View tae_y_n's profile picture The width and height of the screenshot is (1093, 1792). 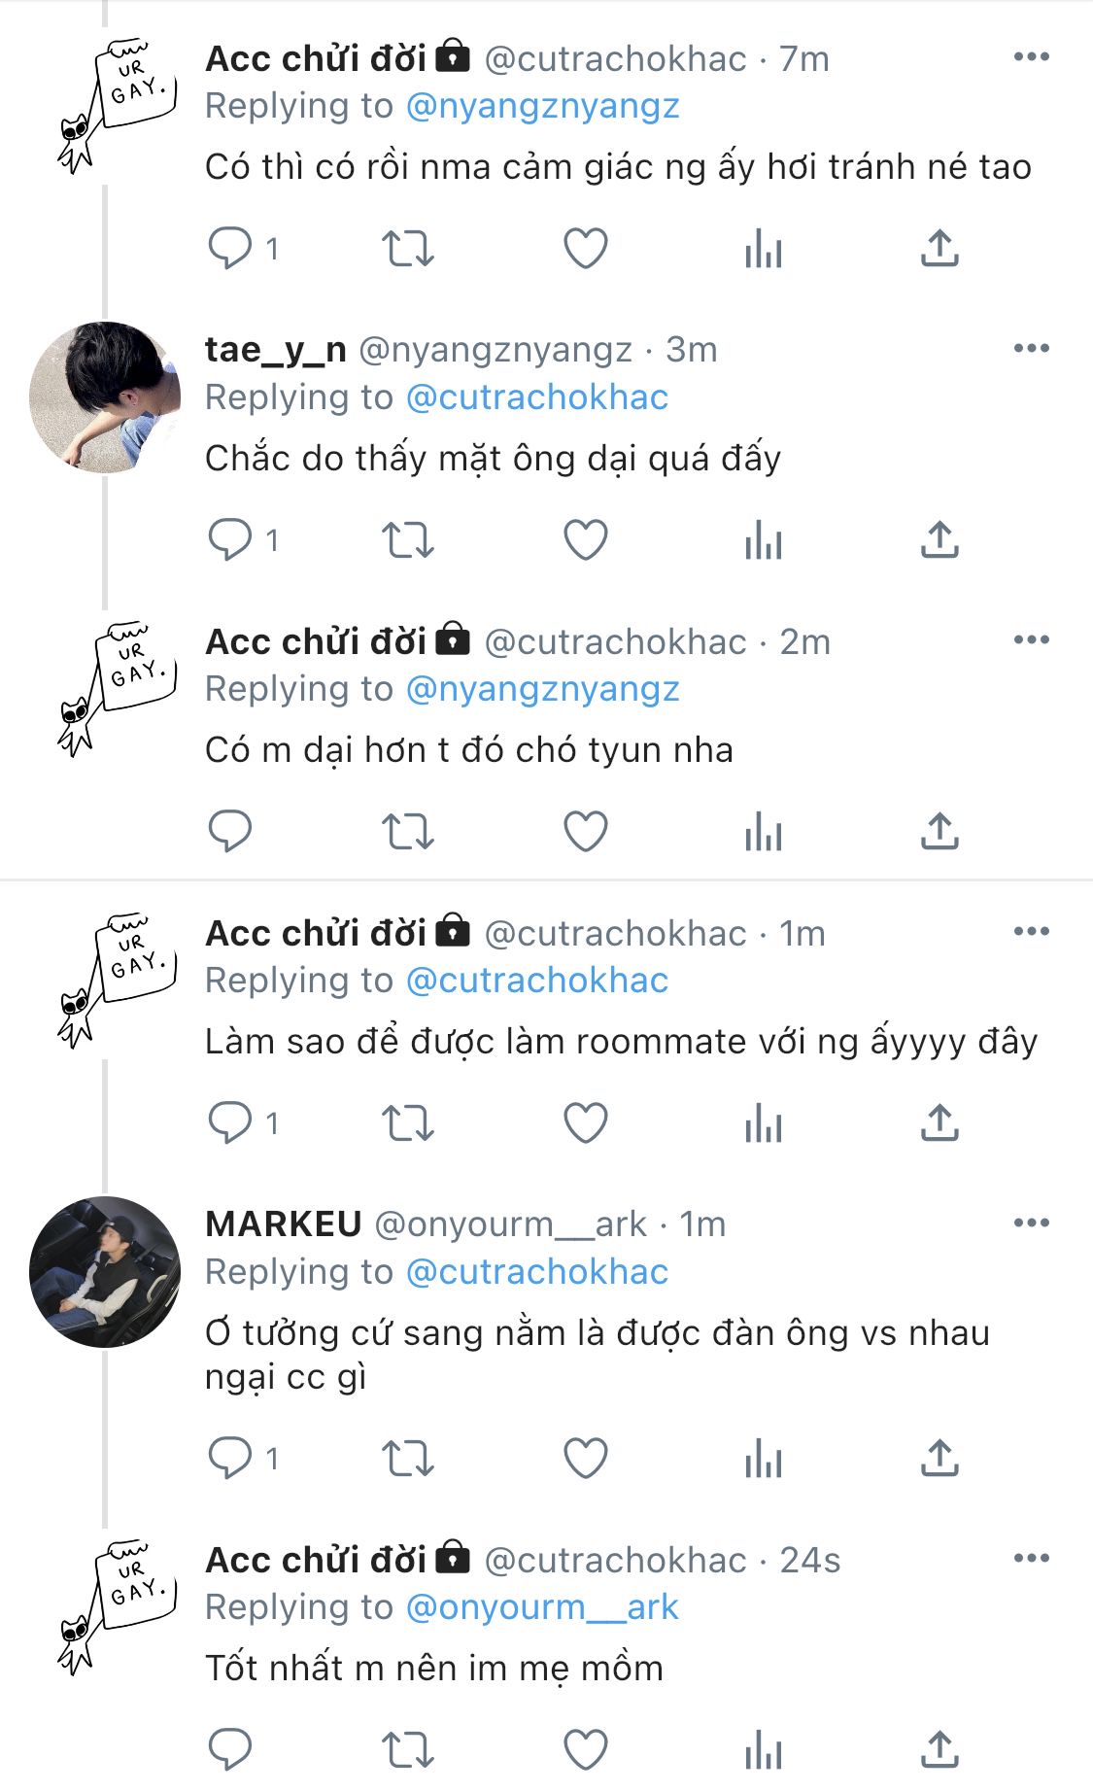(105, 397)
